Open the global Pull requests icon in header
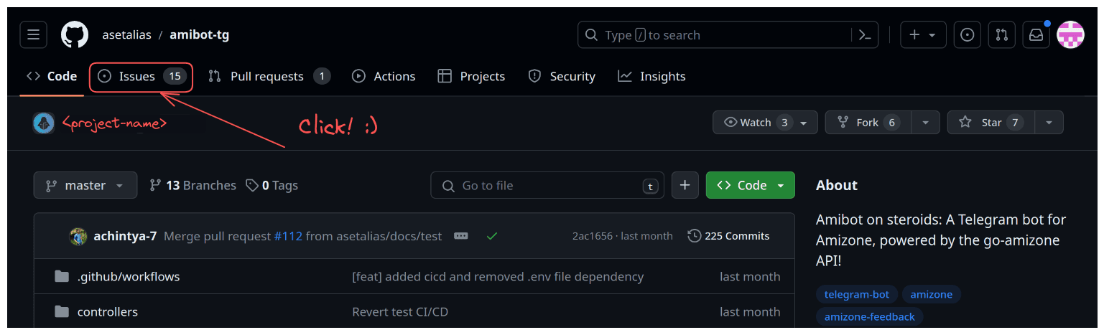 click(x=1002, y=34)
